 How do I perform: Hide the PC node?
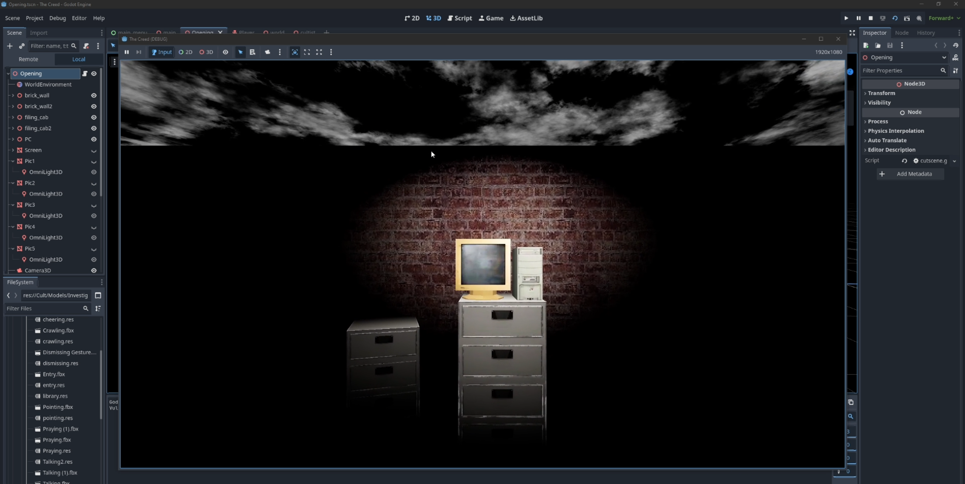pyautogui.click(x=94, y=139)
